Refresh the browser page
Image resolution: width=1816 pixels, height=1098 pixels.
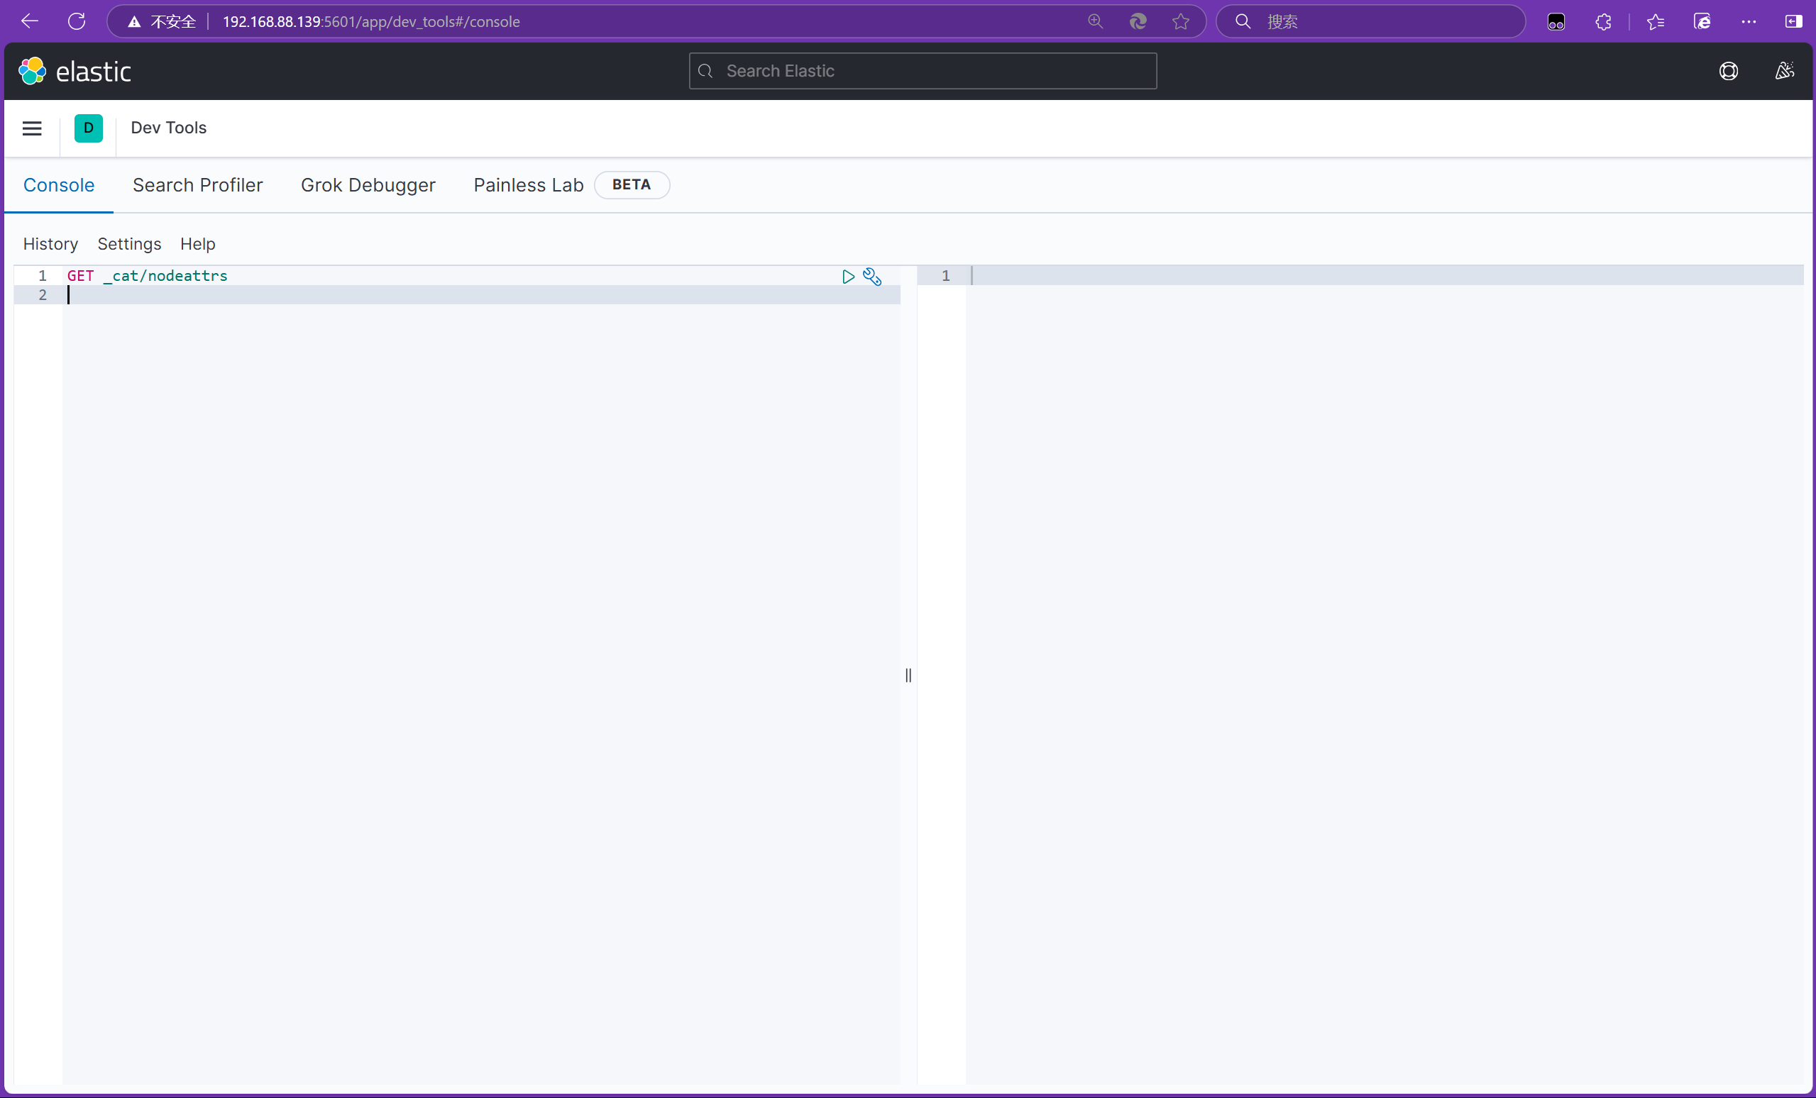[77, 21]
